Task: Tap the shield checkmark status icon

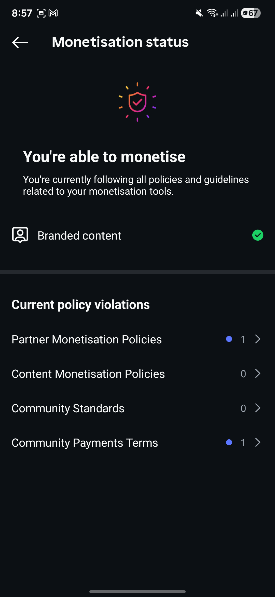Action: click(x=137, y=102)
